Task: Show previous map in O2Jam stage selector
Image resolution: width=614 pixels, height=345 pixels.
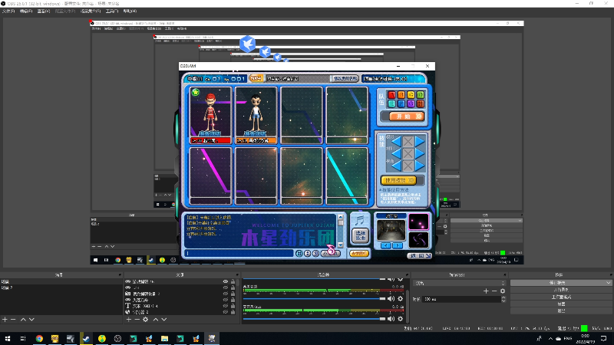Action: [386, 245]
